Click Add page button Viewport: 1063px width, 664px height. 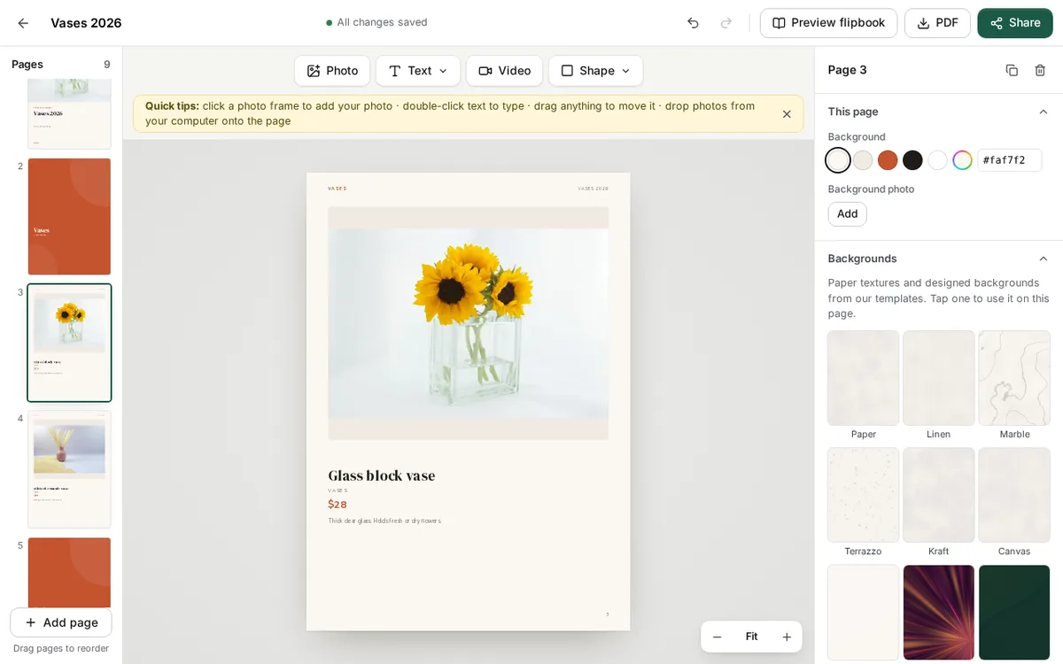pos(61,622)
